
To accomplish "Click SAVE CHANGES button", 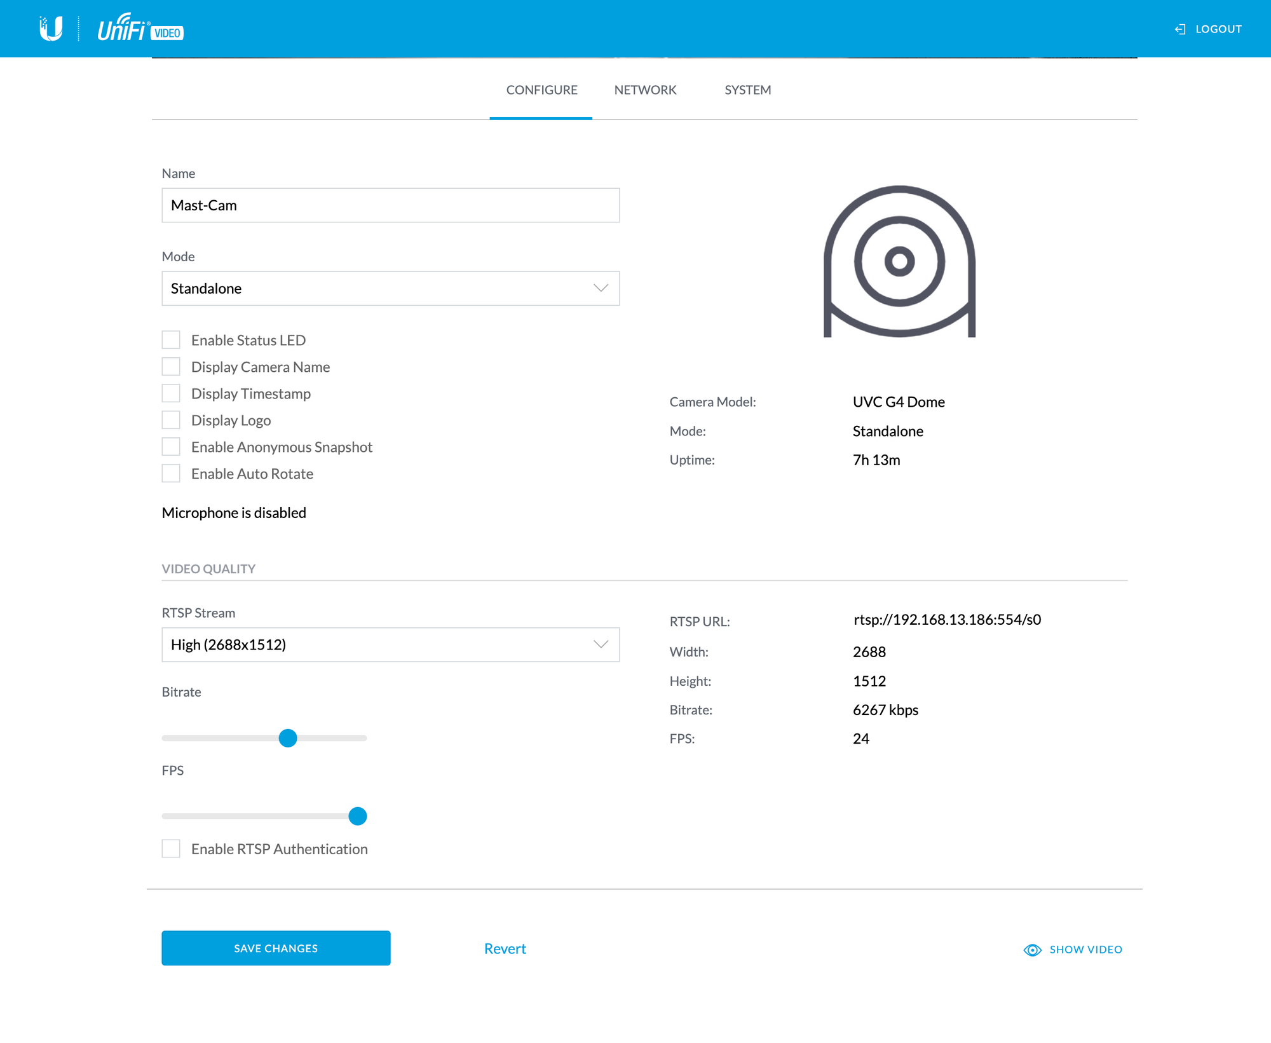I will coord(276,948).
